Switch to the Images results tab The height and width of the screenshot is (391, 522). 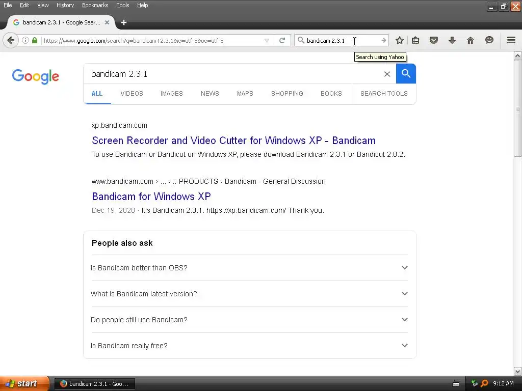pyautogui.click(x=171, y=94)
